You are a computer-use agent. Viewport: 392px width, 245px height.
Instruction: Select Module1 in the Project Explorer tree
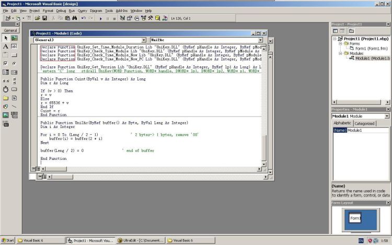coord(372,58)
